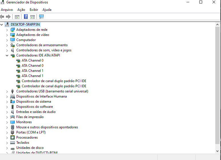Expand Controladores USB category
The width and height of the screenshot is (221, 160).
click(x=7, y=92)
